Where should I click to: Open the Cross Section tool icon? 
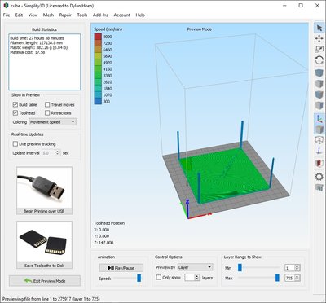tap(319, 164)
